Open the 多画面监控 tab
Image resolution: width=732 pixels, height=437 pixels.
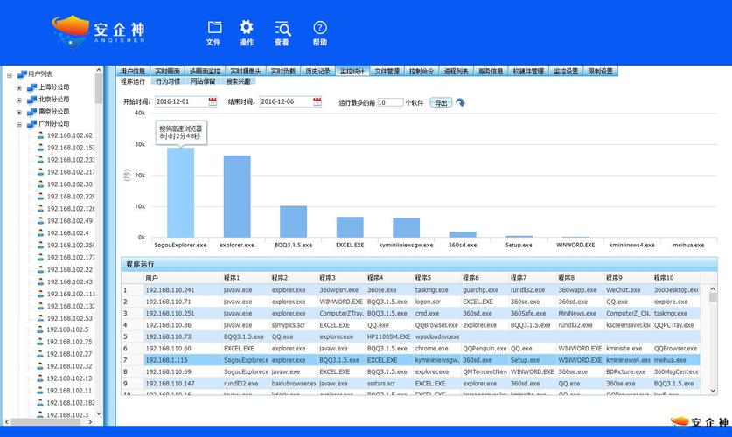tap(205, 71)
